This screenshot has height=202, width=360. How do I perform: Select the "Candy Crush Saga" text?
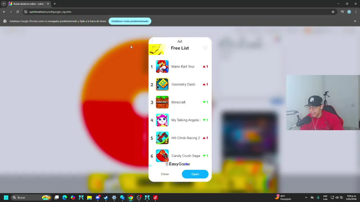186,156
